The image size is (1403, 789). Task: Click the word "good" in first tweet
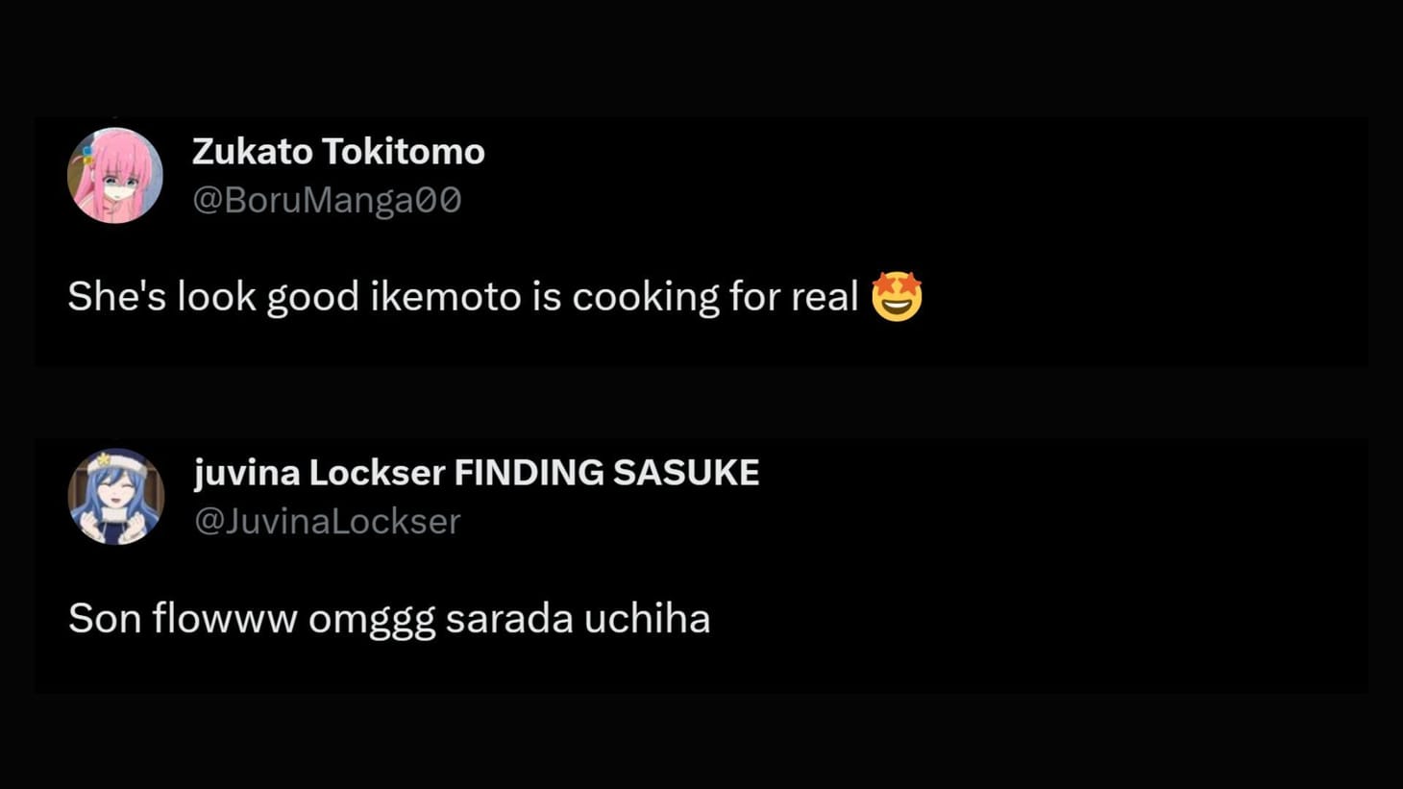tap(312, 299)
